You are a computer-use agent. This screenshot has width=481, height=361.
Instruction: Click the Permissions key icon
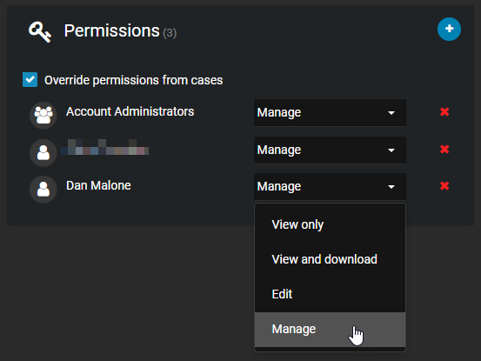point(39,31)
